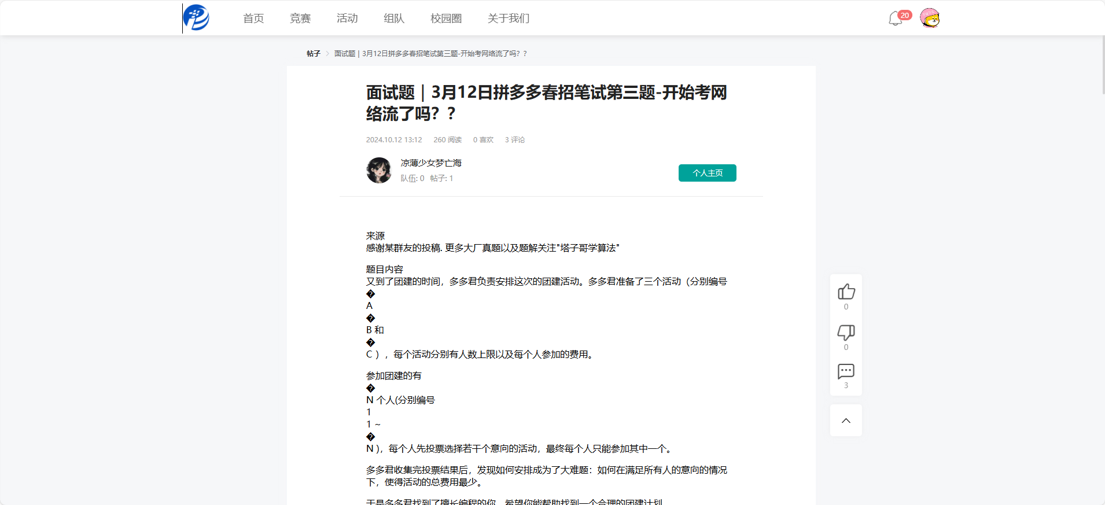Open the comments bubble icon
Image resolution: width=1105 pixels, height=505 pixels.
tap(846, 371)
